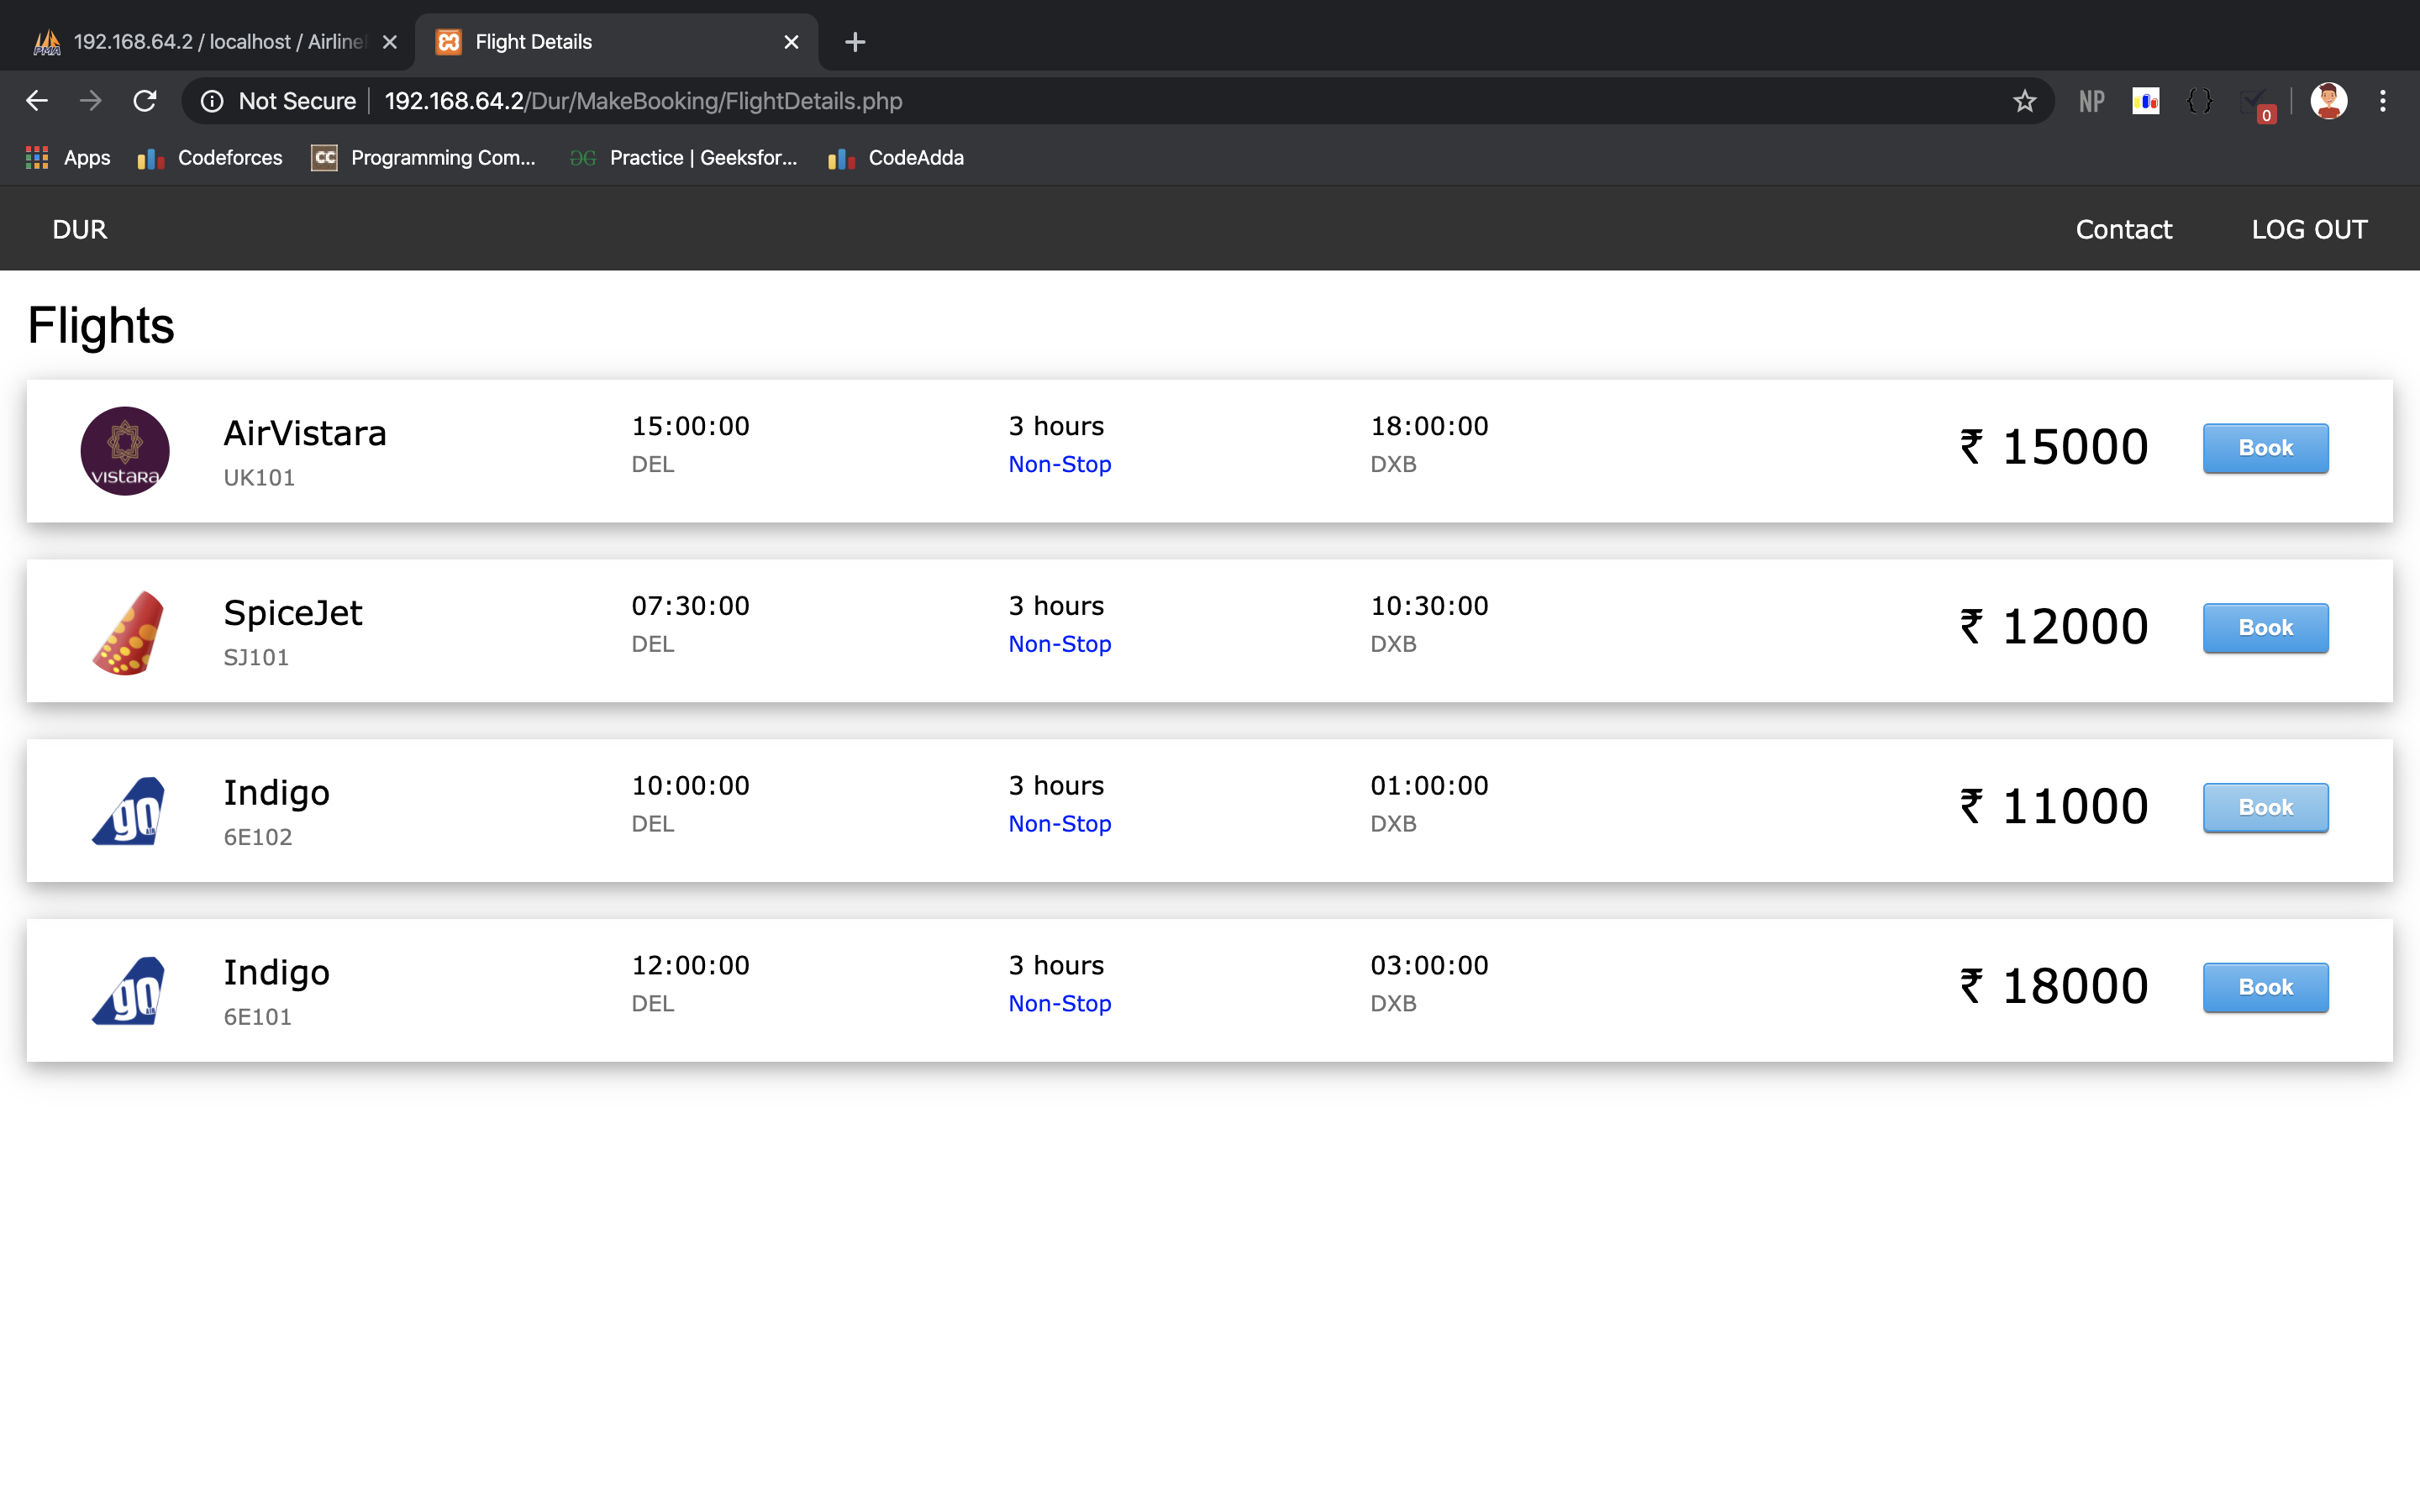Image resolution: width=2420 pixels, height=1512 pixels.
Task: Open the colorful bar-chart extension icon
Action: tap(2146, 101)
